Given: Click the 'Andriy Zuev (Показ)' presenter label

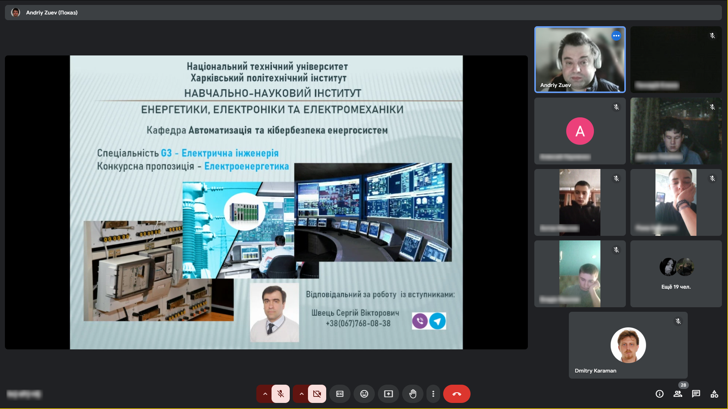Looking at the screenshot, I should point(52,13).
